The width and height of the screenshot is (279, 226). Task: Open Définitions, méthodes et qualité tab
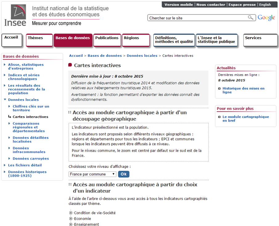174,40
